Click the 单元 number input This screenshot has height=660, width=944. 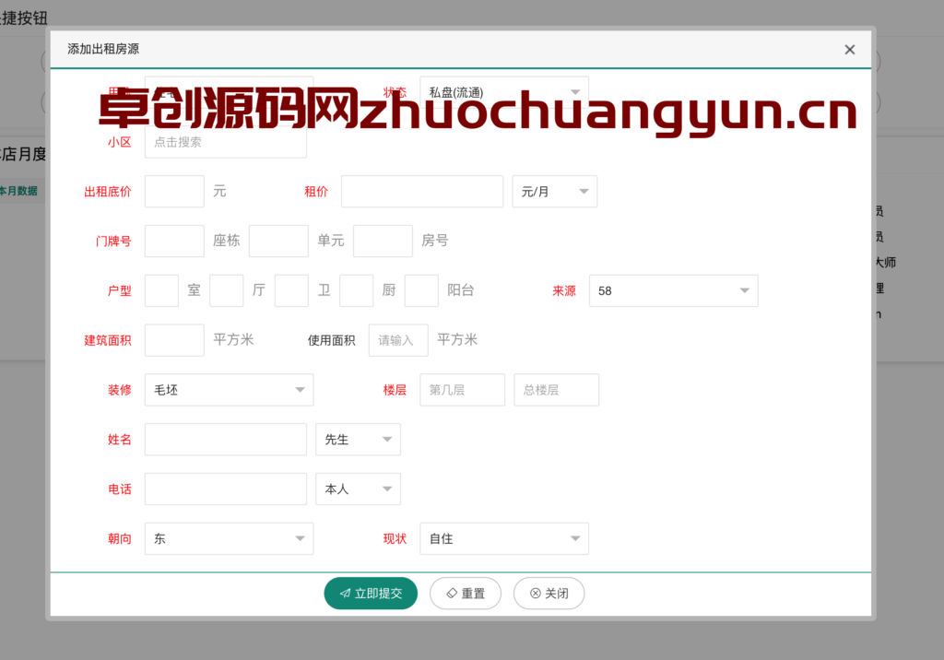(x=278, y=241)
